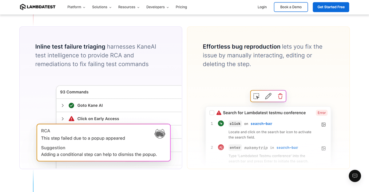Open the chat widget icon
369x192 pixels.
pos(355,176)
